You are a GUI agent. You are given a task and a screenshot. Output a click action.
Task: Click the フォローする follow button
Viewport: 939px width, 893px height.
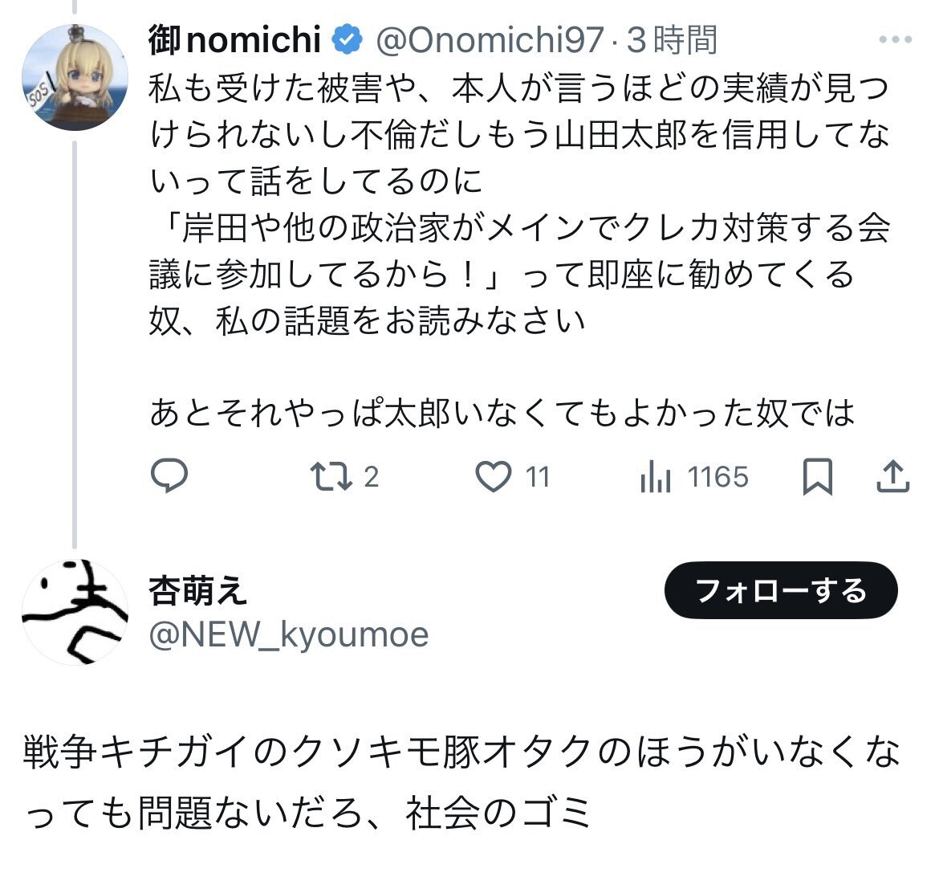coord(781,590)
